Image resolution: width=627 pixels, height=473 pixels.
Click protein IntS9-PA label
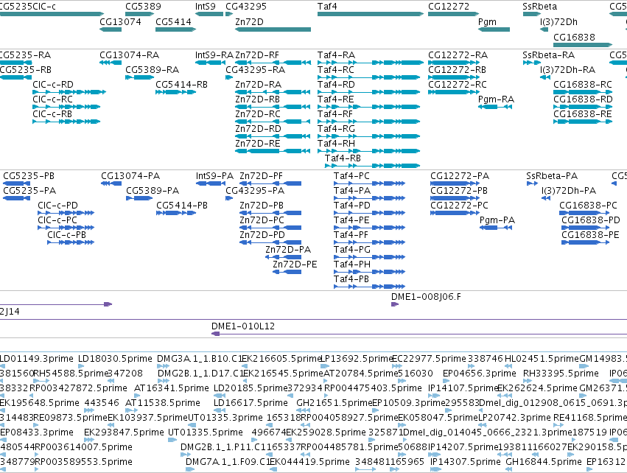[214, 175]
